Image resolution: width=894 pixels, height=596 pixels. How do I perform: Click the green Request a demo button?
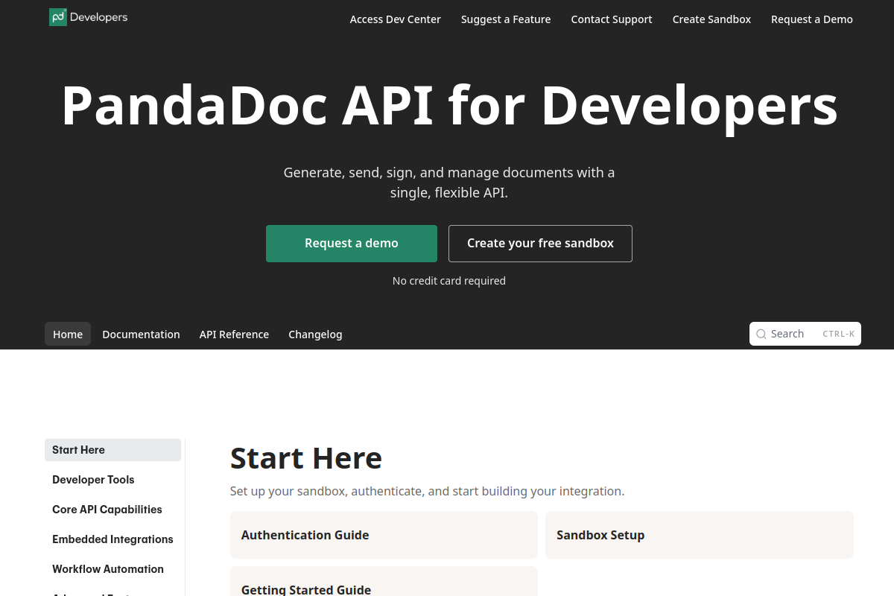[352, 244]
